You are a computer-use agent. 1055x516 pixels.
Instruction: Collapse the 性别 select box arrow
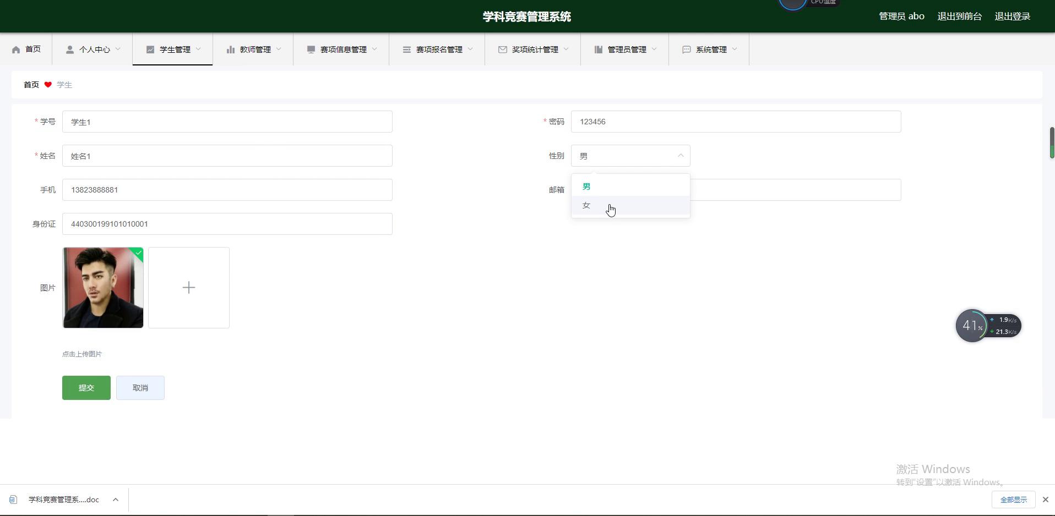click(681, 156)
